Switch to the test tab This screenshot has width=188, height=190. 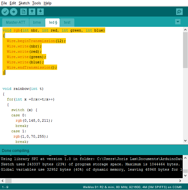tap(67, 22)
